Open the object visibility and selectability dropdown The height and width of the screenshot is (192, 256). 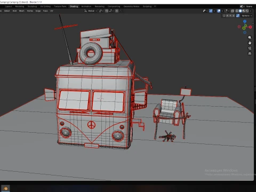click(205, 11)
